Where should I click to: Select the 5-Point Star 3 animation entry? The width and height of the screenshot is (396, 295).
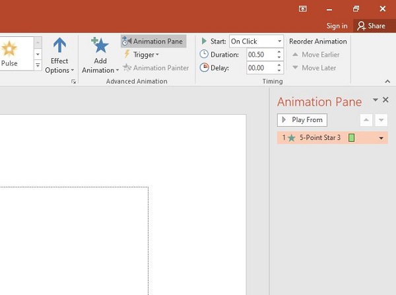[319, 138]
